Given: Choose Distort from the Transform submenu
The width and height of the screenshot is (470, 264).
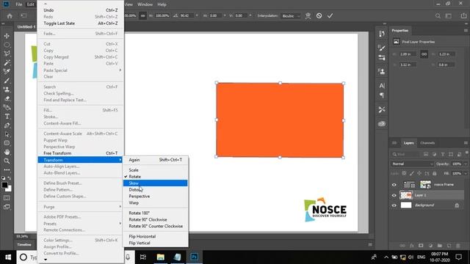Looking at the screenshot, I should [x=155, y=190].
